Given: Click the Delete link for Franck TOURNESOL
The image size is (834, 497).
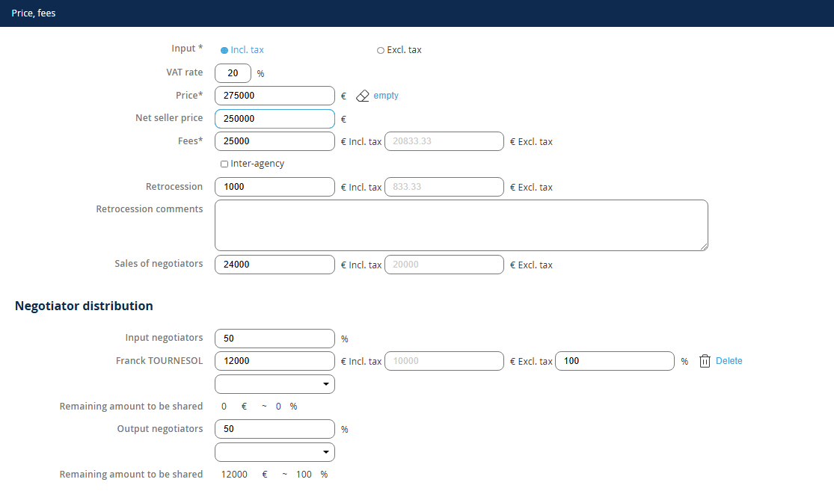Looking at the screenshot, I should tap(729, 361).
